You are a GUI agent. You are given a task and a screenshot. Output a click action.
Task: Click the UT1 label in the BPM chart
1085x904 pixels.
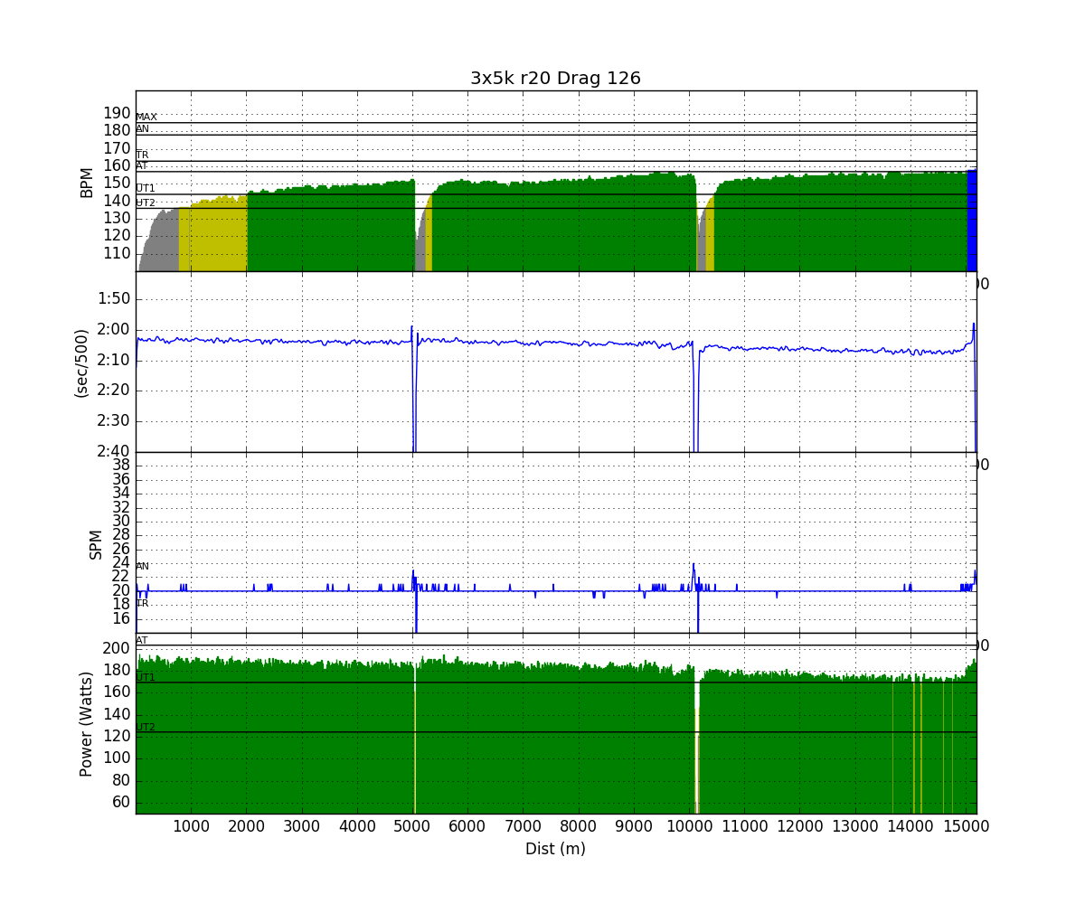tap(146, 188)
